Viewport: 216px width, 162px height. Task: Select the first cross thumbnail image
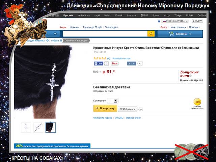[26, 128]
